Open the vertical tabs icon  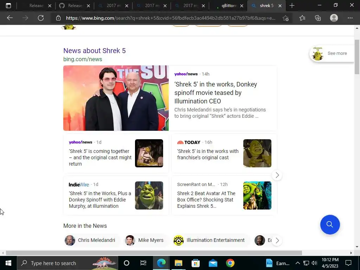pyautogui.click(x=8, y=6)
